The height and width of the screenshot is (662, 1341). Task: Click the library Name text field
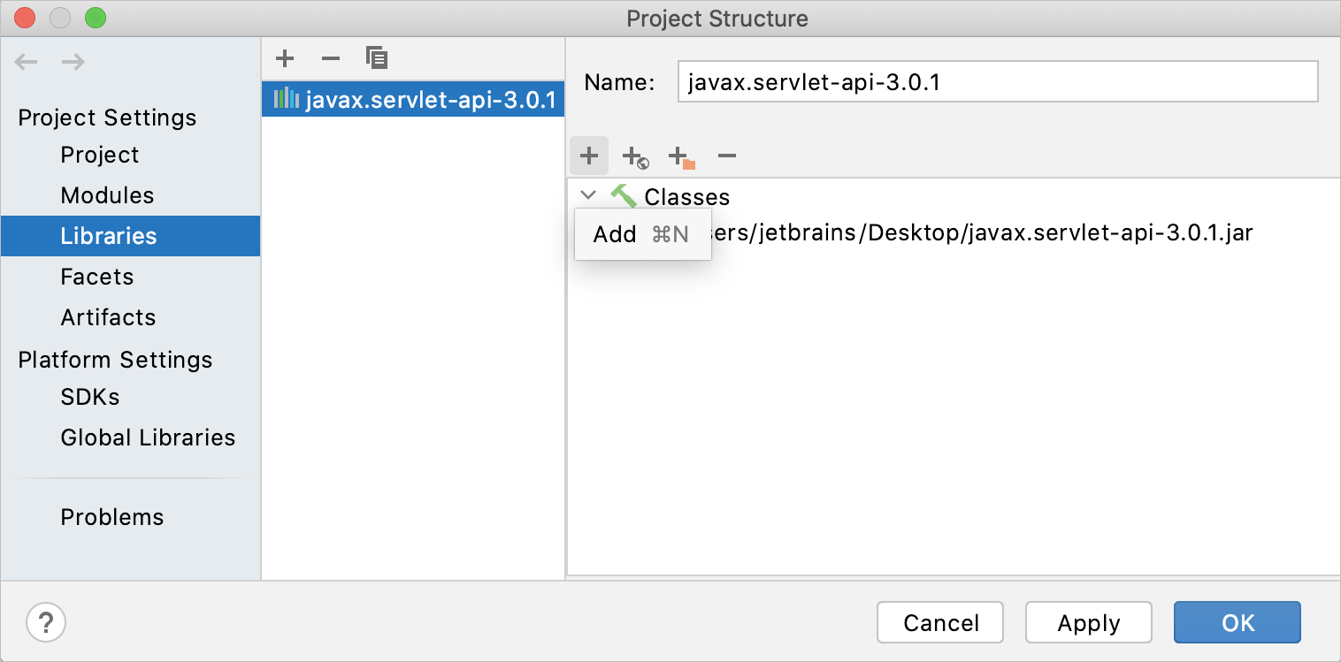(x=998, y=82)
